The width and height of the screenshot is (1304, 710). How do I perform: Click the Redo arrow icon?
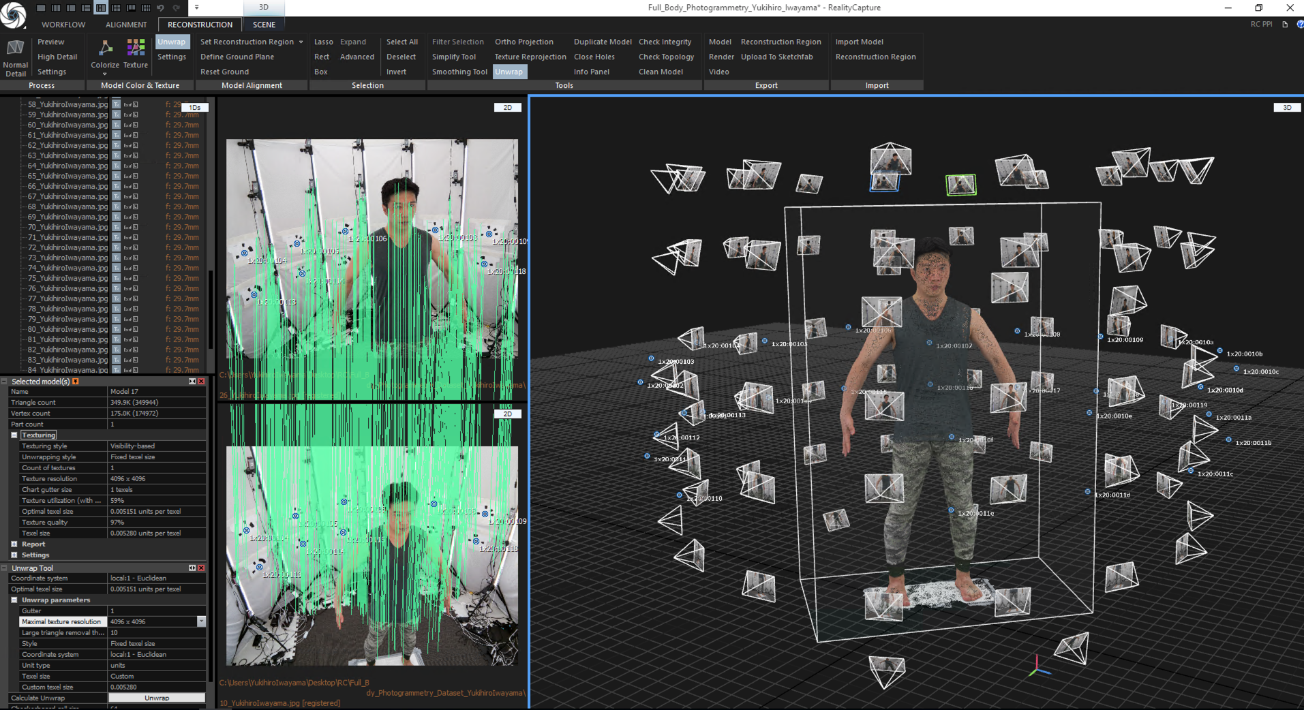click(176, 7)
